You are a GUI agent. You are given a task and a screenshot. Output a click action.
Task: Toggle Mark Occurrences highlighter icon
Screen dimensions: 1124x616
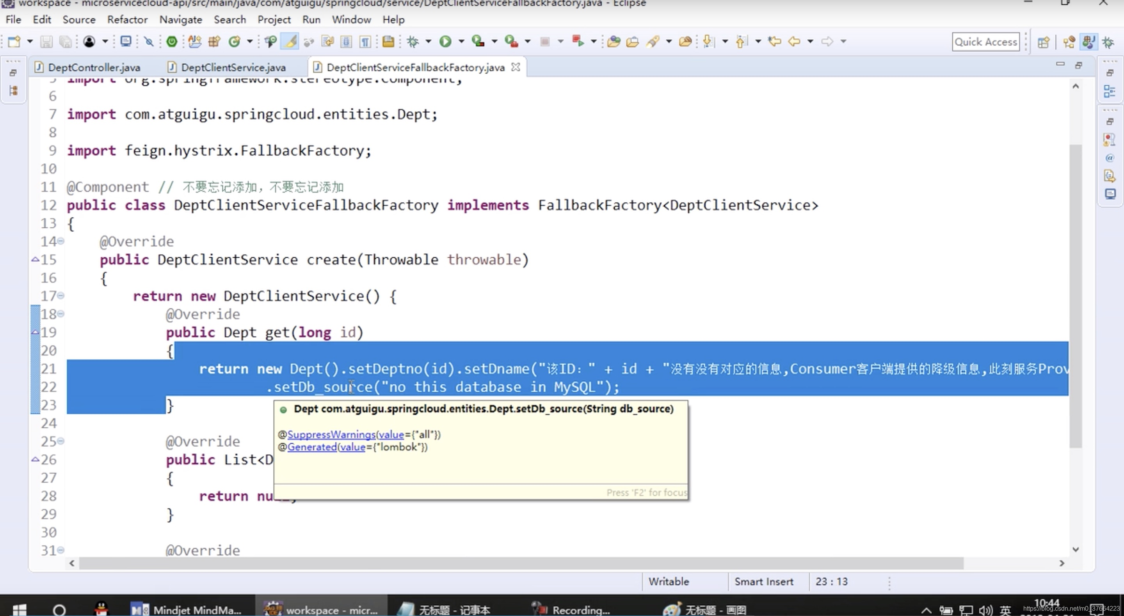(290, 42)
